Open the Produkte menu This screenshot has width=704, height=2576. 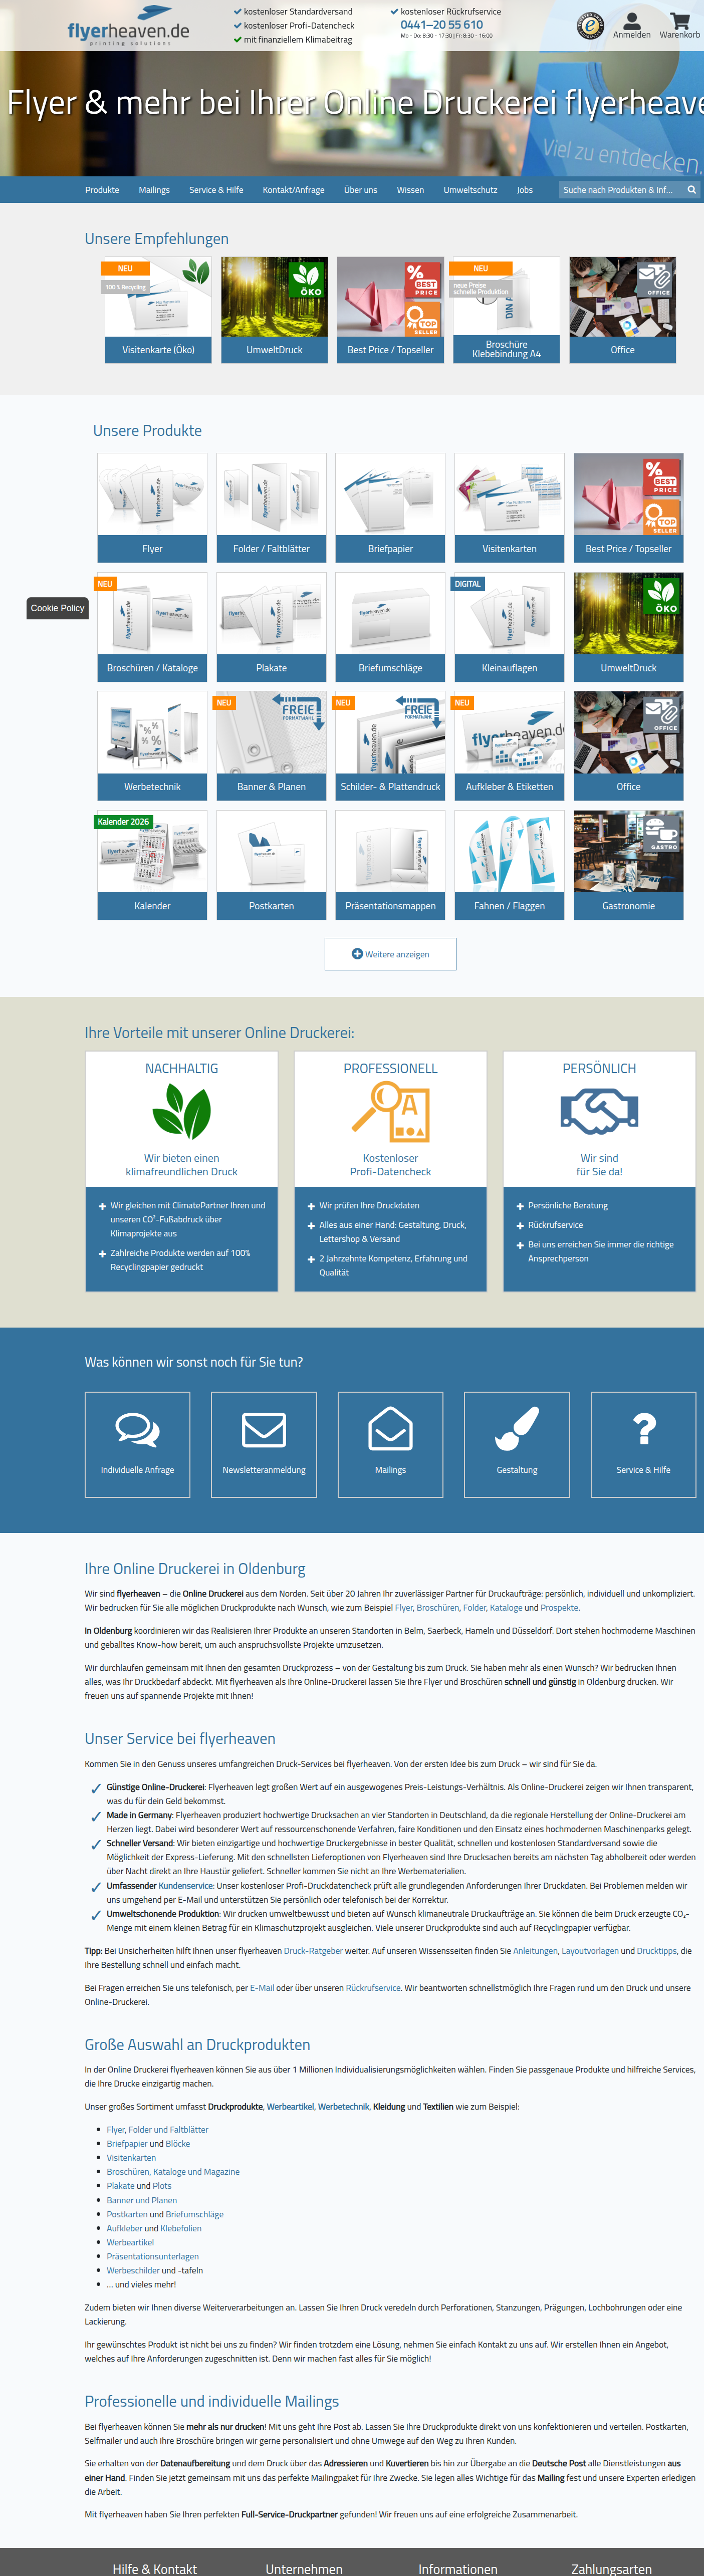pos(102,190)
